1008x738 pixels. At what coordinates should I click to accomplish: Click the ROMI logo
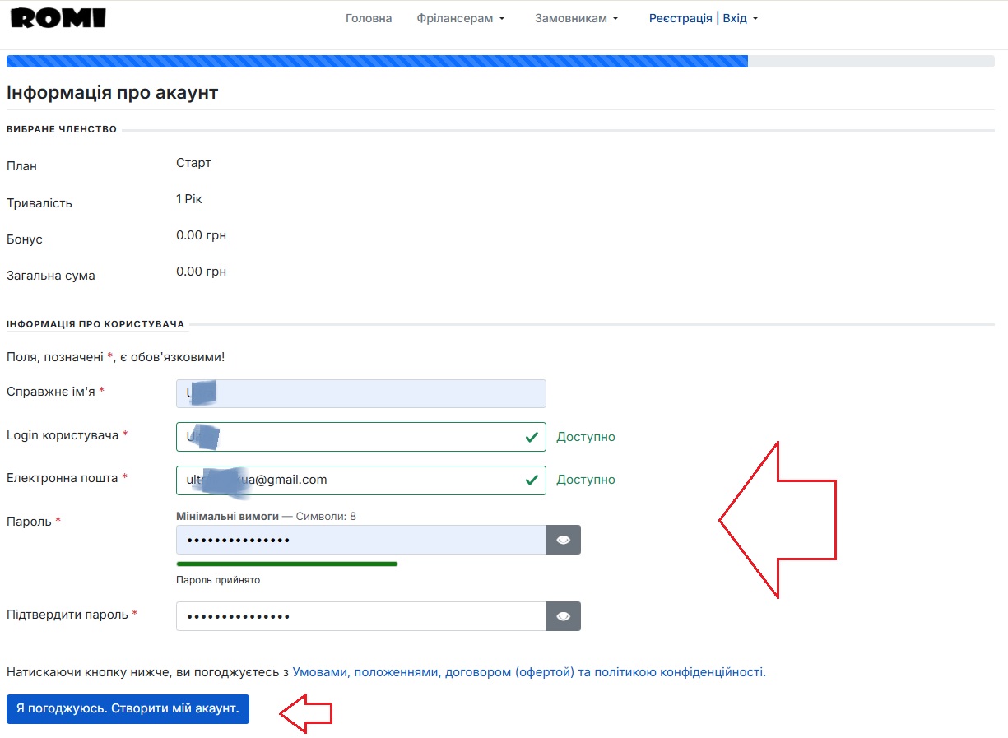point(58,18)
